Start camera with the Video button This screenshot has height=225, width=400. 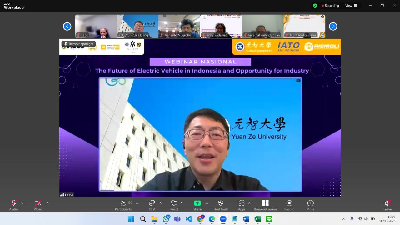click(38, 205)
